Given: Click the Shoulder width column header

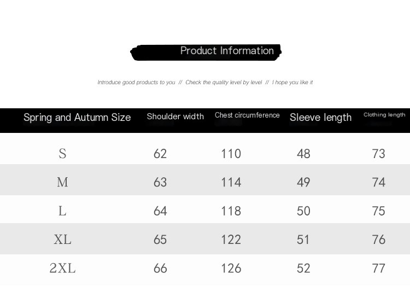Looking at the screenshot, I should click(175, 117).
